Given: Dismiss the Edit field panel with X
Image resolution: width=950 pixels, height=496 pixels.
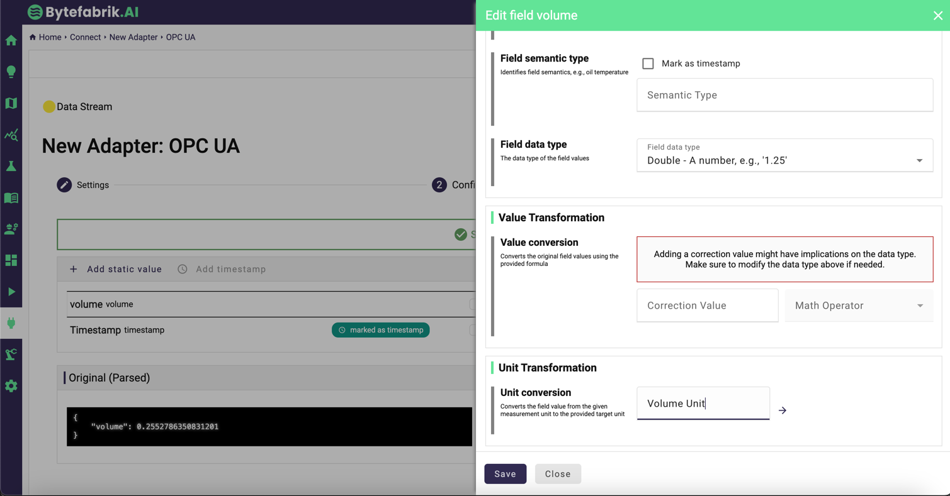Looking at the screenshot, I should point(937,16).
